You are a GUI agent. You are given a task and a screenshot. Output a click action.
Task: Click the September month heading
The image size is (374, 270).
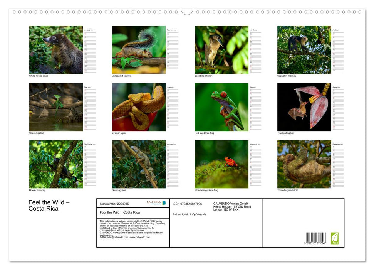point(90,144)
